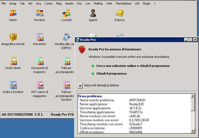The width and height of the screenshot is (199, 138).
Task: Open Ordini a fornitori icon
Action: tap(13, 85)
